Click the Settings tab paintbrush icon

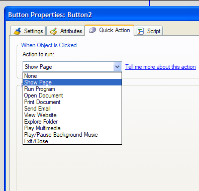coord(17,31)
